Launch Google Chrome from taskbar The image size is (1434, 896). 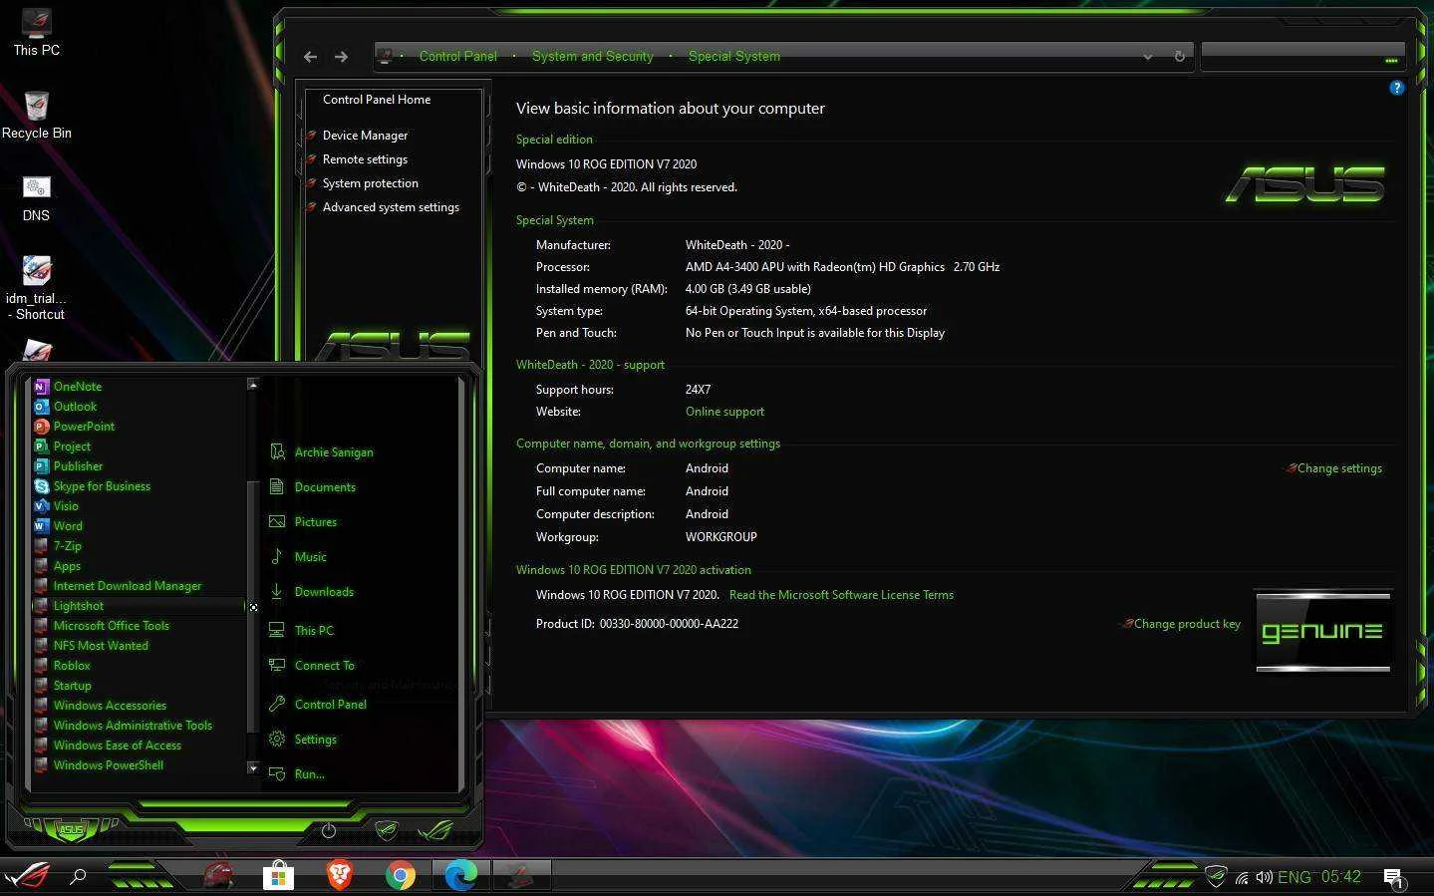[401, 876]
